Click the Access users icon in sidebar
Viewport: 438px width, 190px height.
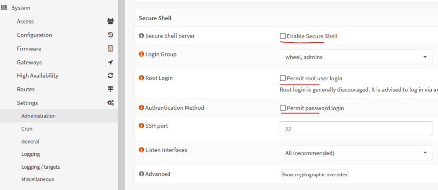pyautogui.click(x=111, y=21)
